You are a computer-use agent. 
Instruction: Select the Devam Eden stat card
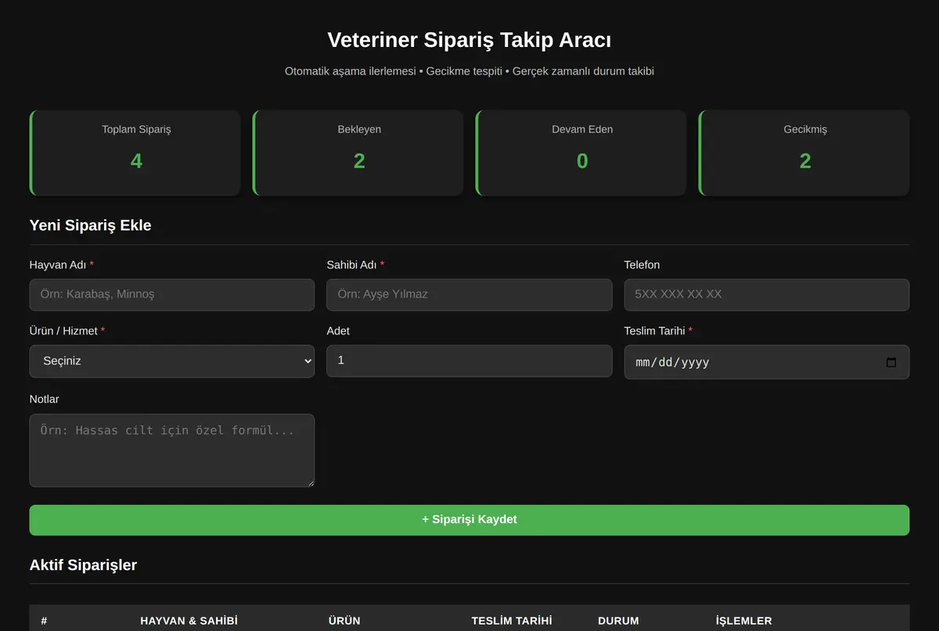coord(581,153)
